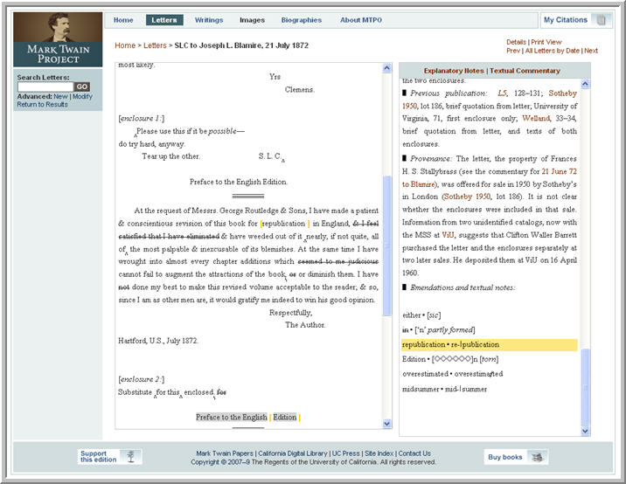The width and height of the screenshot is (626, 484).
Task: Click letter pane vertical scrollbar thumb
Action: click(386, 245)
